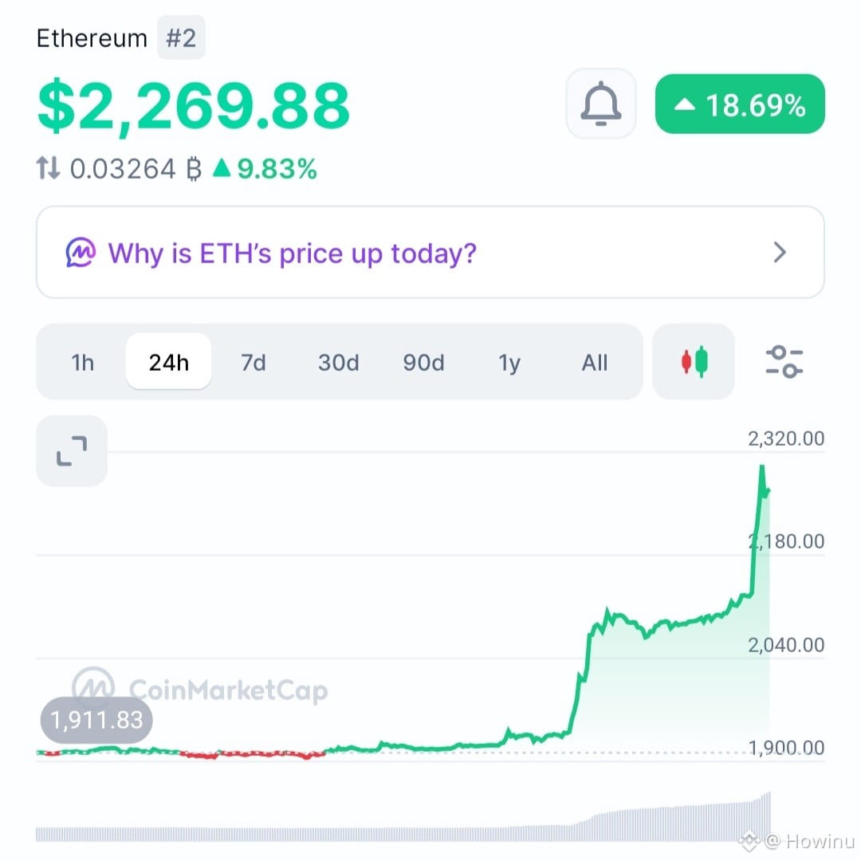This screenshot has height=861, width=861.
Task: Open chevron arrow on ETH price question
Action: pos(780,253)
